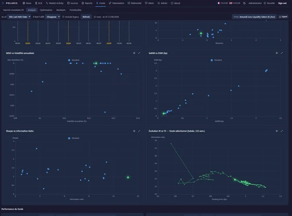Image resolution: width=292 pixels, height=216 pixels.
Task: Toggle Standard legend in Sharpe chart
Action: tap(74, 138)
